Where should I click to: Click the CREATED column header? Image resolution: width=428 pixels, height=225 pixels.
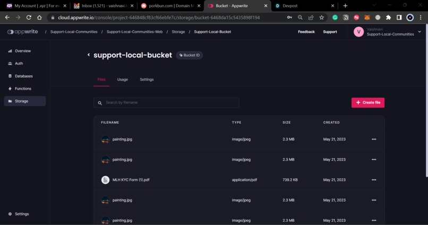coord(331,123)
